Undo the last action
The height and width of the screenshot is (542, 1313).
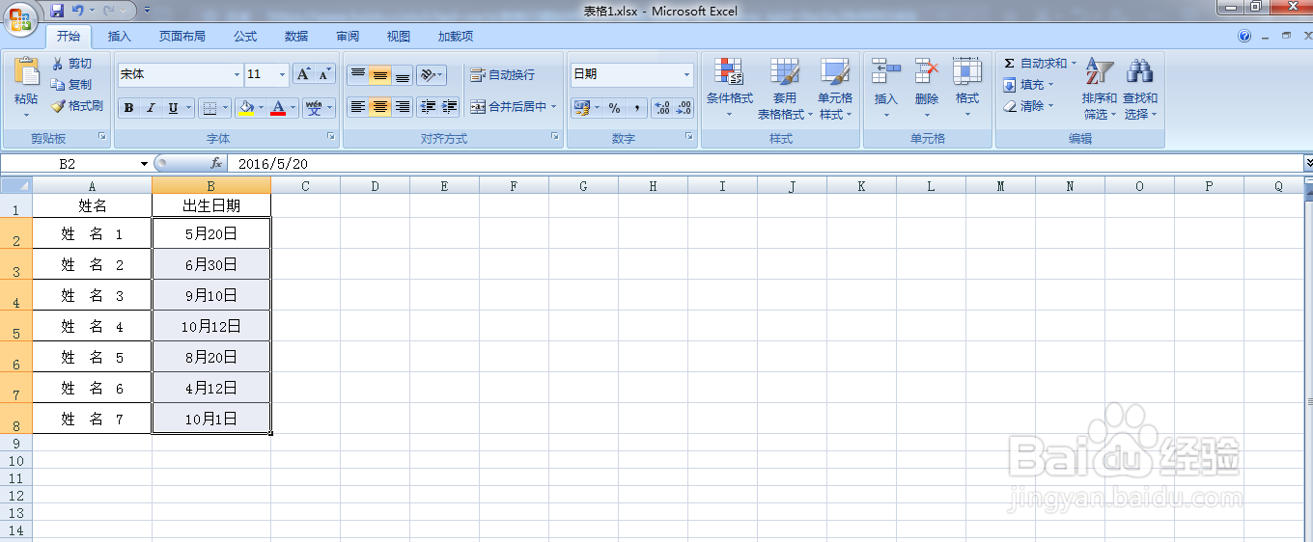tap(78, 11)
